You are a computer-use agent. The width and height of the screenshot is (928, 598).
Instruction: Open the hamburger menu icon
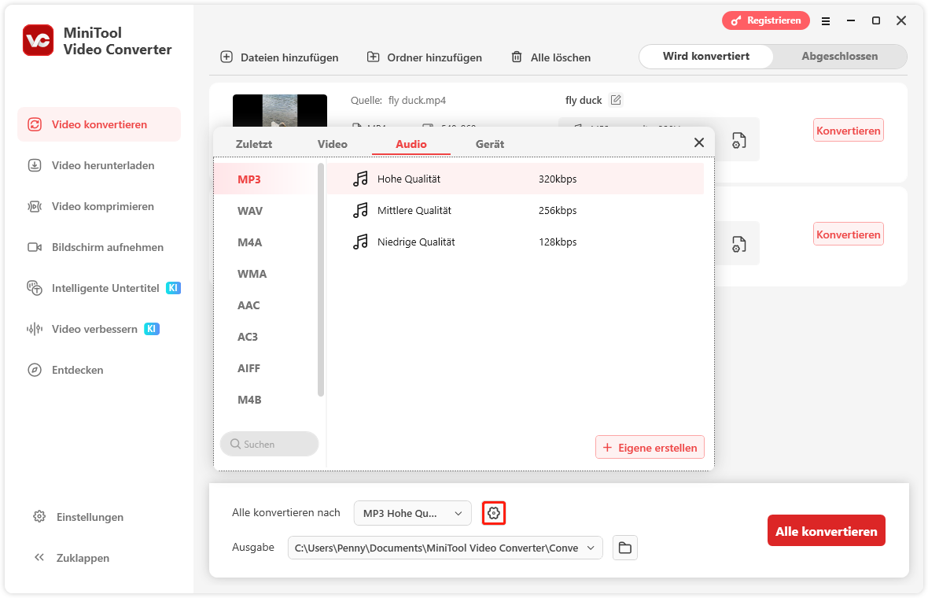(826, 21)
